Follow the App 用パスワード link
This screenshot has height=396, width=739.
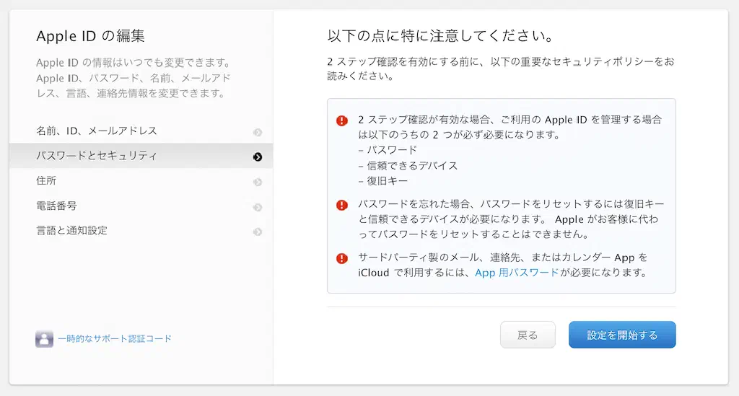(517, 273)
